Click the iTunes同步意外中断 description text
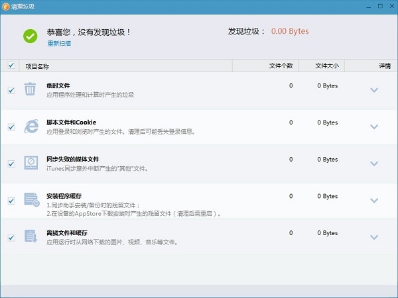This screenshot has width=398, height=298. pyautogui.click(x=98, y=168)
